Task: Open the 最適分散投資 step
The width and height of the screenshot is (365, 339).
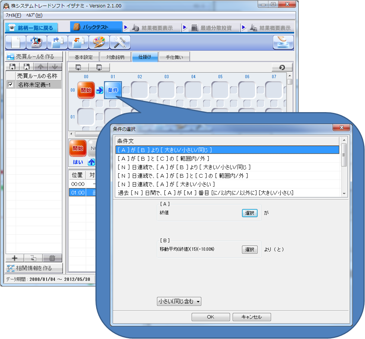Action: [x=211, y=28]
